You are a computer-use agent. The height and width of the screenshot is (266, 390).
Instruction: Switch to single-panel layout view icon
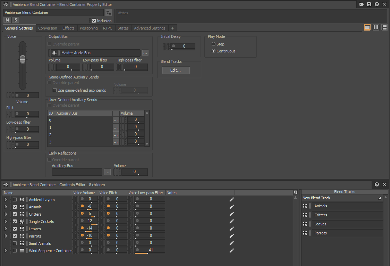[367, 27]
